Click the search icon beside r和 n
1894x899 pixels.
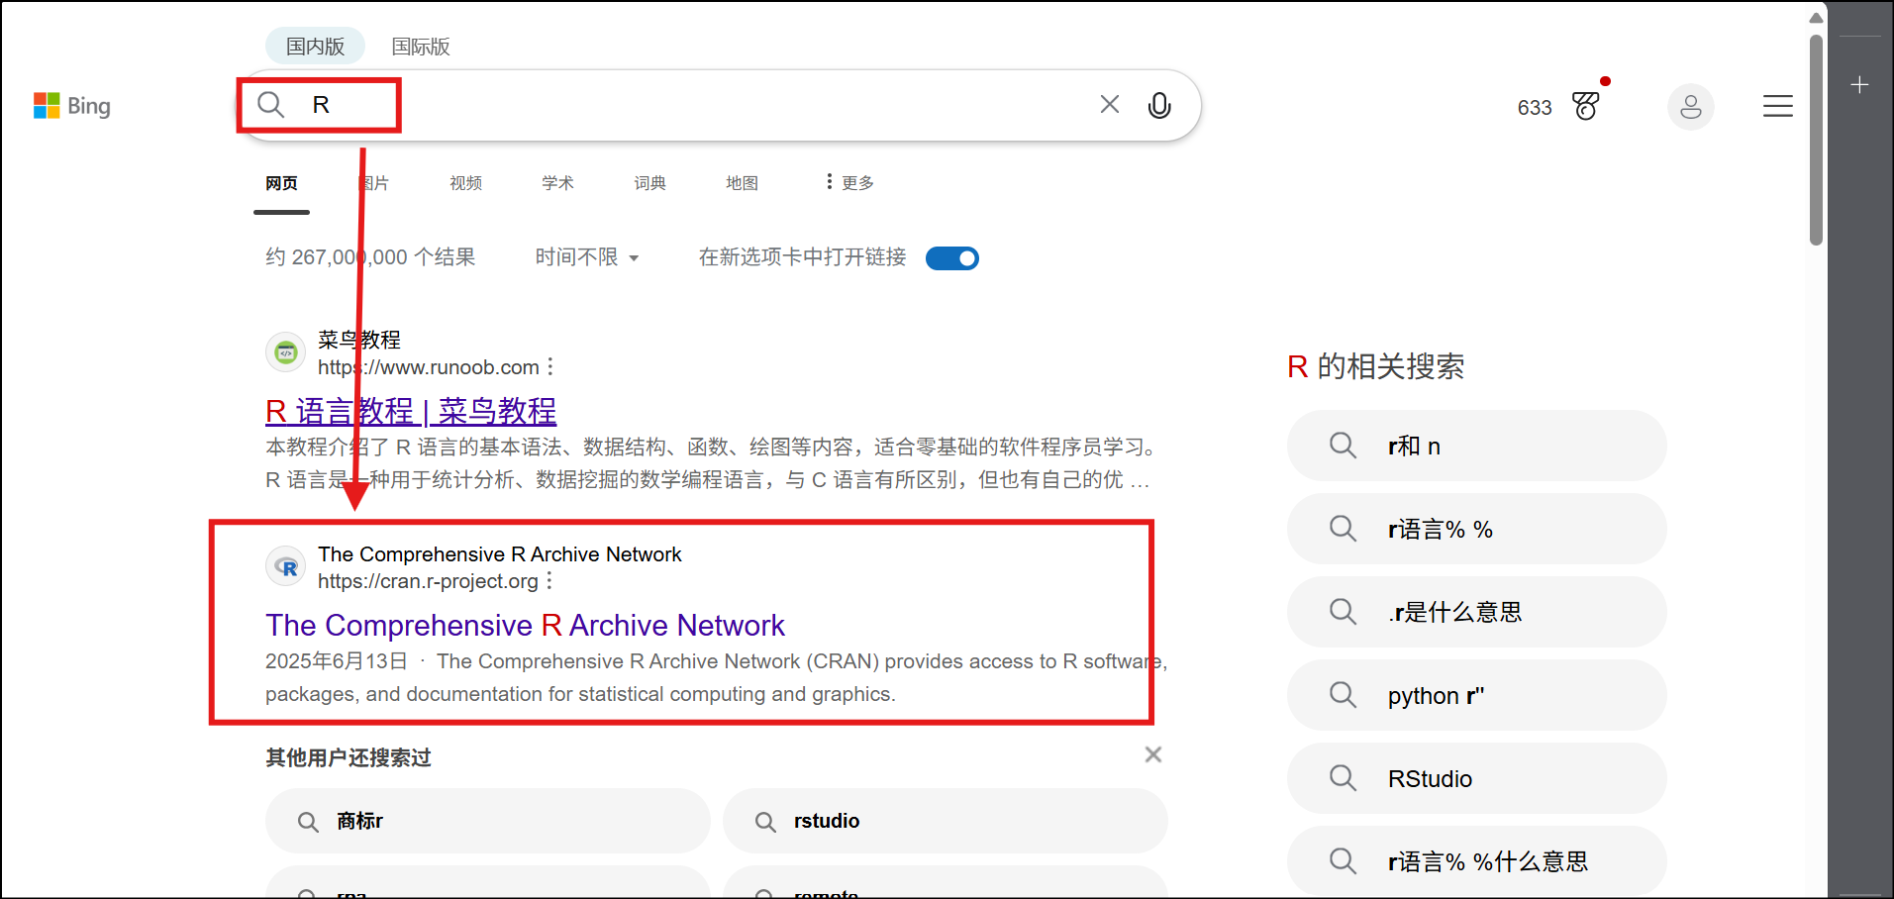(x=1343, y=446)
